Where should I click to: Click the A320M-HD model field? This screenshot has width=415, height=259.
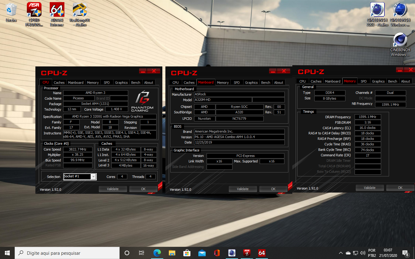click(223, 100)
